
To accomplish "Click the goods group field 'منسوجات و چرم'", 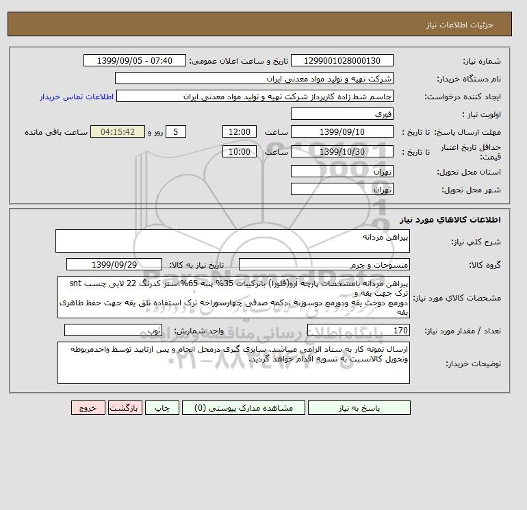I will coord(324,264).
